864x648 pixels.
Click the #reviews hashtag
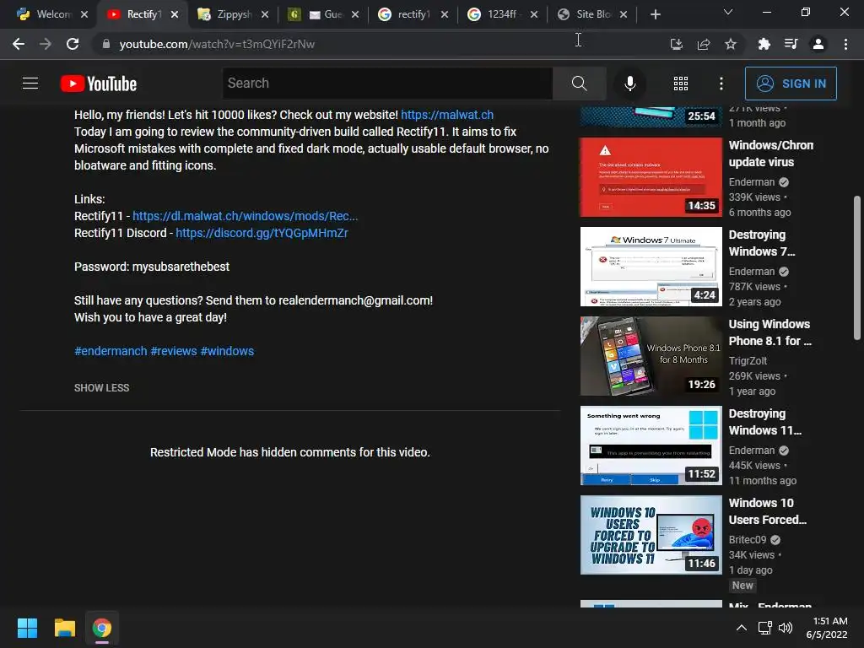(x=174, y=351)
